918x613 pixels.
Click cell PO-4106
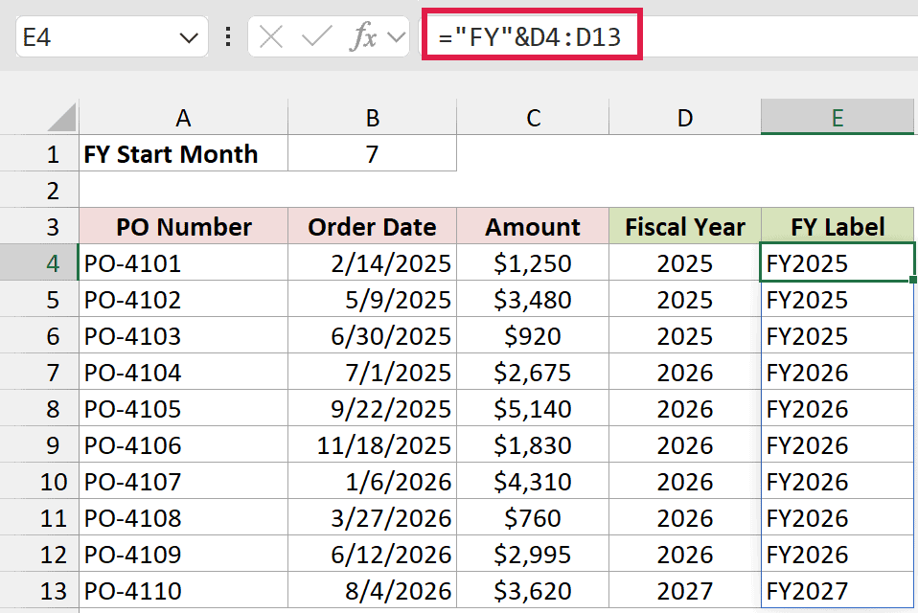(x=183, y=444)
